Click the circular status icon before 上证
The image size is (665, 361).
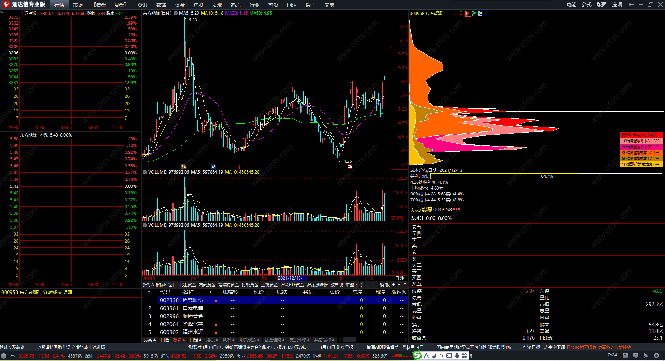click(4, 356)
